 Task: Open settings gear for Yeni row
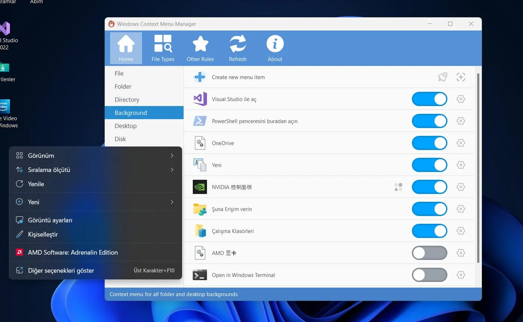tap(461, 165)
